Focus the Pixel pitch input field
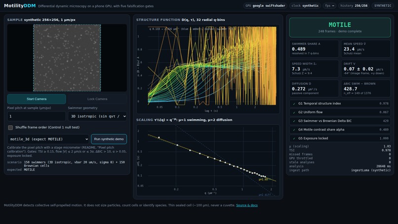The image size is (398, 224). tap(37, 116)
